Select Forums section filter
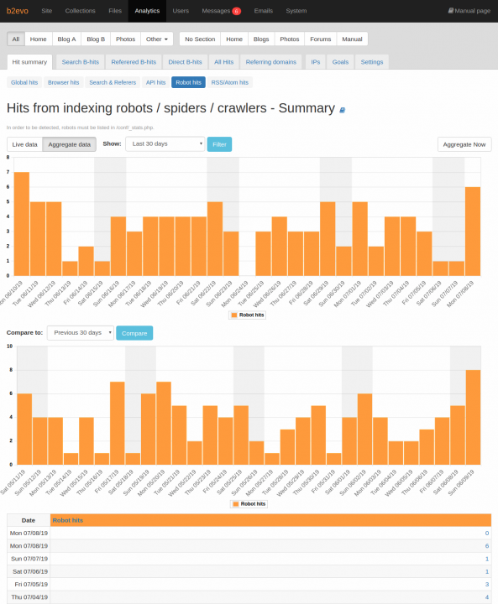Viewport: 498px width, 604px height. pyautogui.click(x=321, y=39)
